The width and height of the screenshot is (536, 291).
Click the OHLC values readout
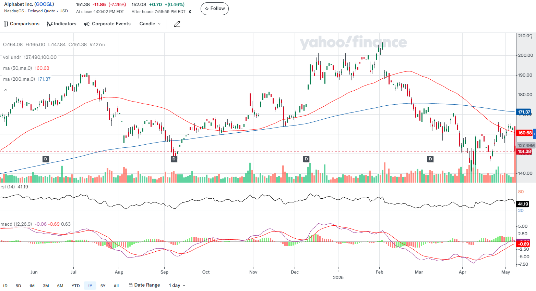tap(54, 45)
